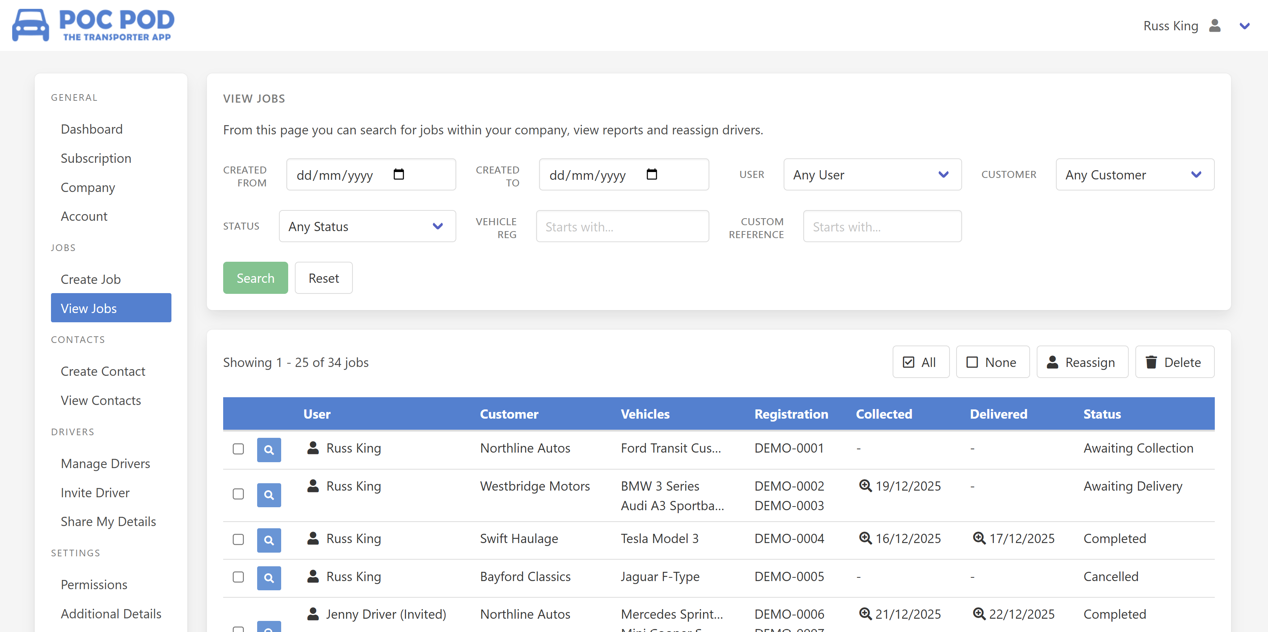
Task: Focus the Vehicle Reg input field
Action: tap(622, 227)
